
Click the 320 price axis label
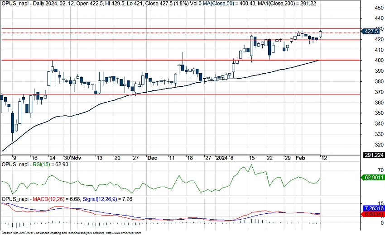pos(380,145)
